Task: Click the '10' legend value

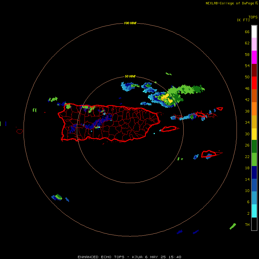Action: (247, 191)
